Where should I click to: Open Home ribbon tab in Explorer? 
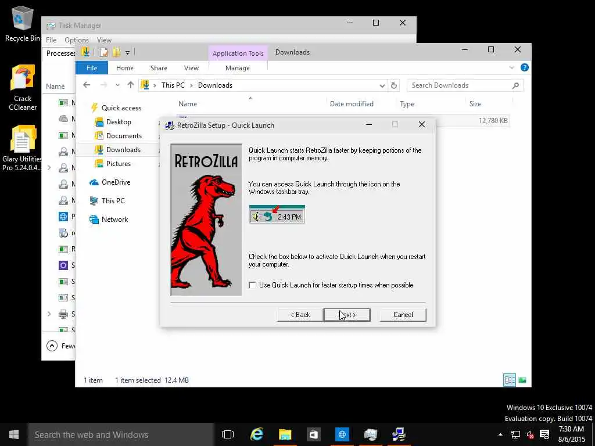[125, 68]
